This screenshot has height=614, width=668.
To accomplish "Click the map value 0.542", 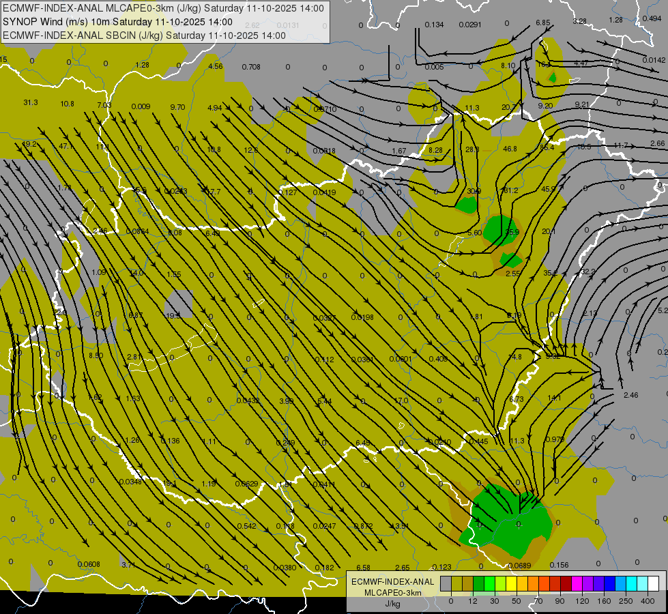I will (247, 526).
